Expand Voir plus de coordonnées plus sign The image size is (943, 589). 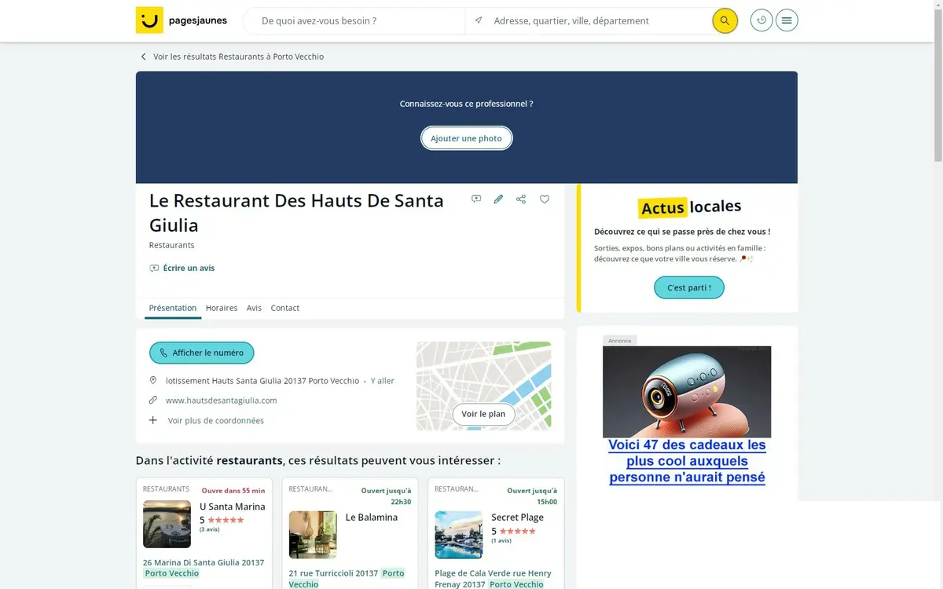[153, 420]
